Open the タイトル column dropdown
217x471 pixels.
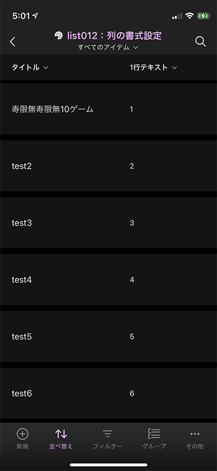tap(30, 67)
